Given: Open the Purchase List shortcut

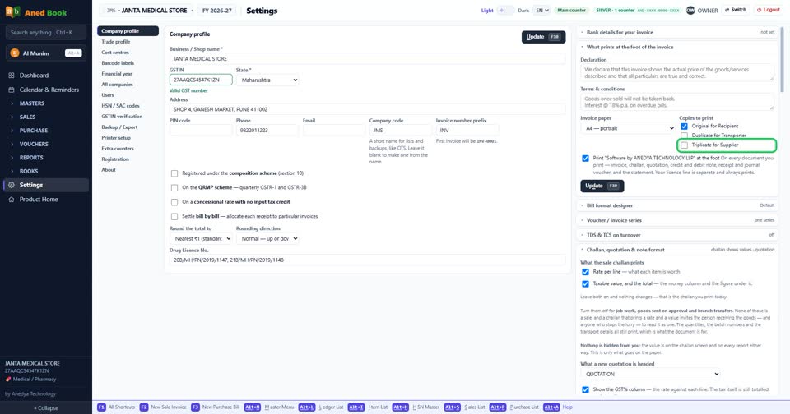Looking at the screenshot, I should pos(513,407).
